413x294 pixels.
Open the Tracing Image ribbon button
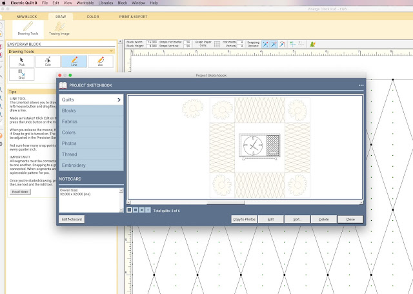click(x=59, y=28)
